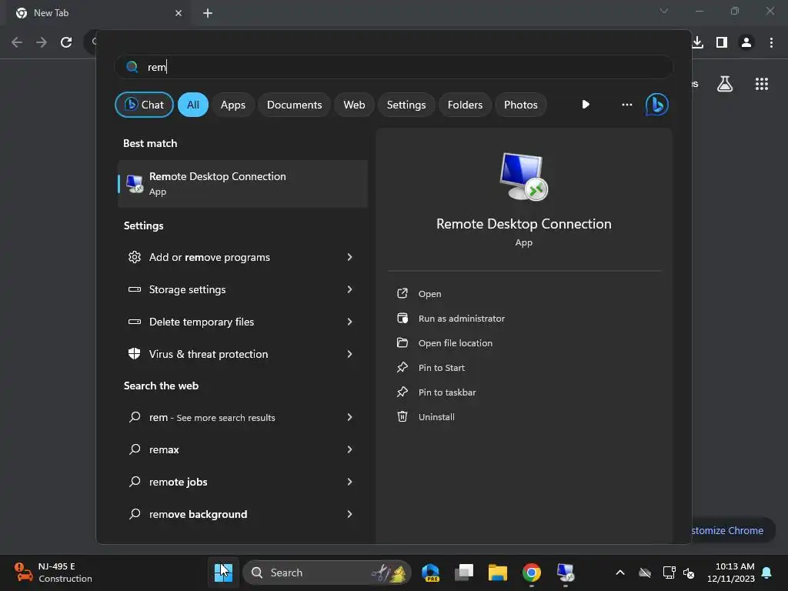
Task: Click Chrome reload page button
Action: pos(66,42)
